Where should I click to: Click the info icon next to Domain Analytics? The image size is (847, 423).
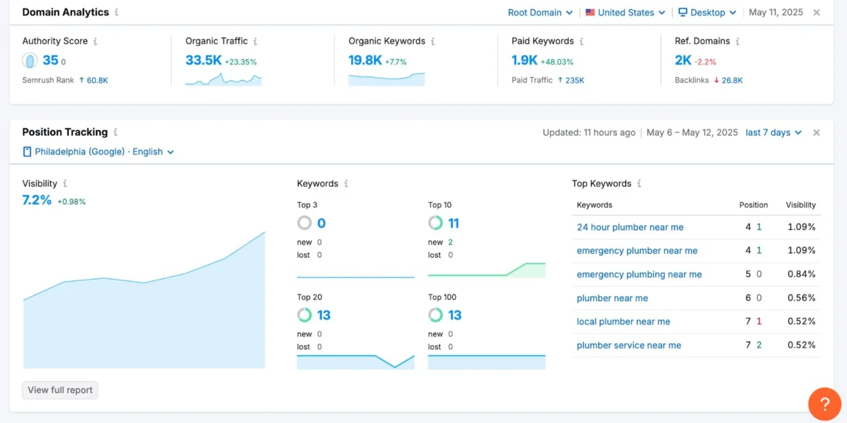click(116, 13)
